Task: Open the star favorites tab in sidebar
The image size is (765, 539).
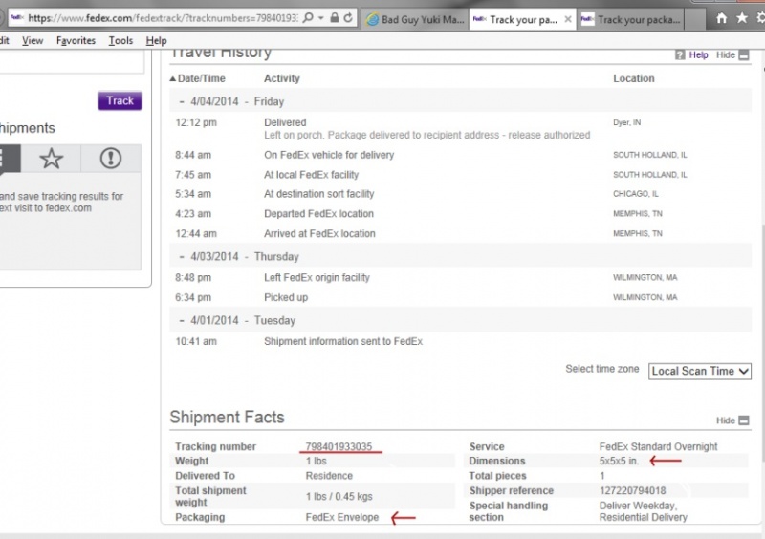Action: (52, 159)
